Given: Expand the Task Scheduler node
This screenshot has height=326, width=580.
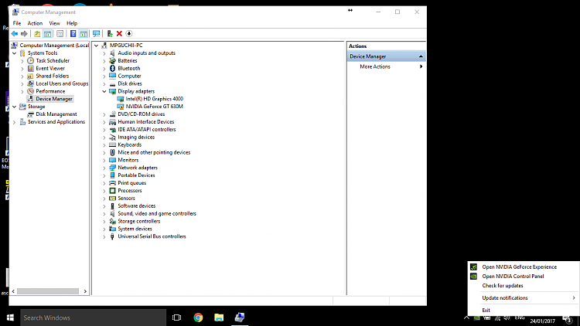Looking at the screenshot, I should point(22,60).
